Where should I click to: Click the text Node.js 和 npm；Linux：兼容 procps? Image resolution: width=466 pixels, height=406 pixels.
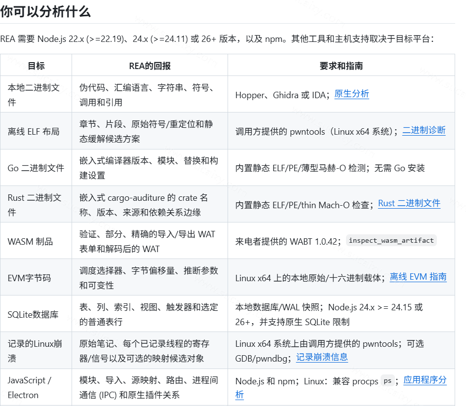coord(307,381)
